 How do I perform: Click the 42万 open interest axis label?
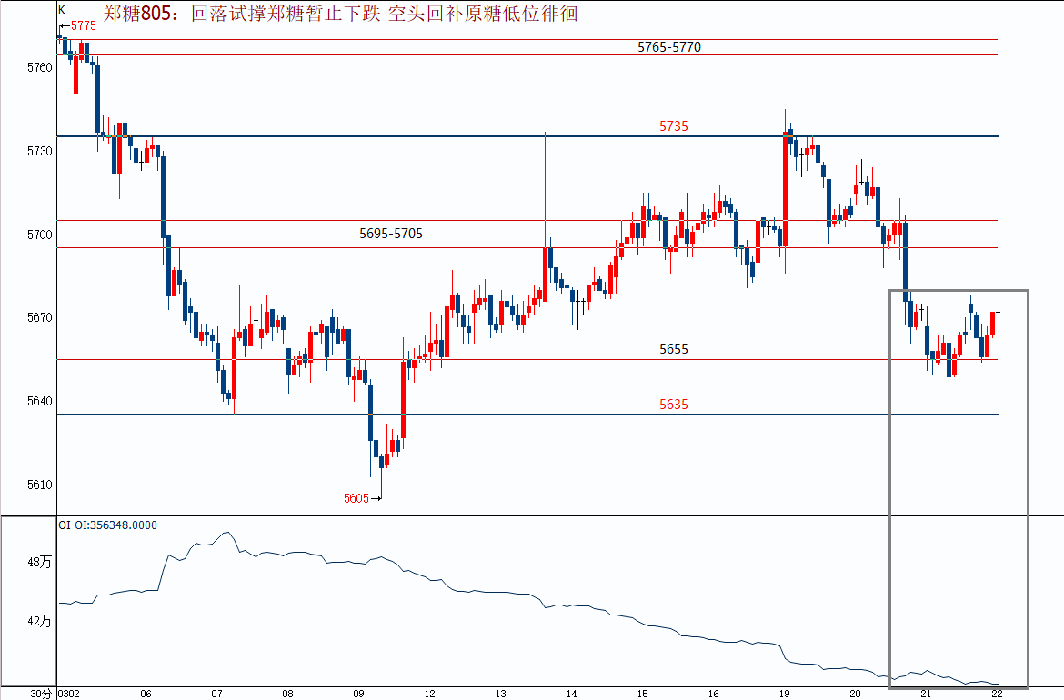point(40,622)
